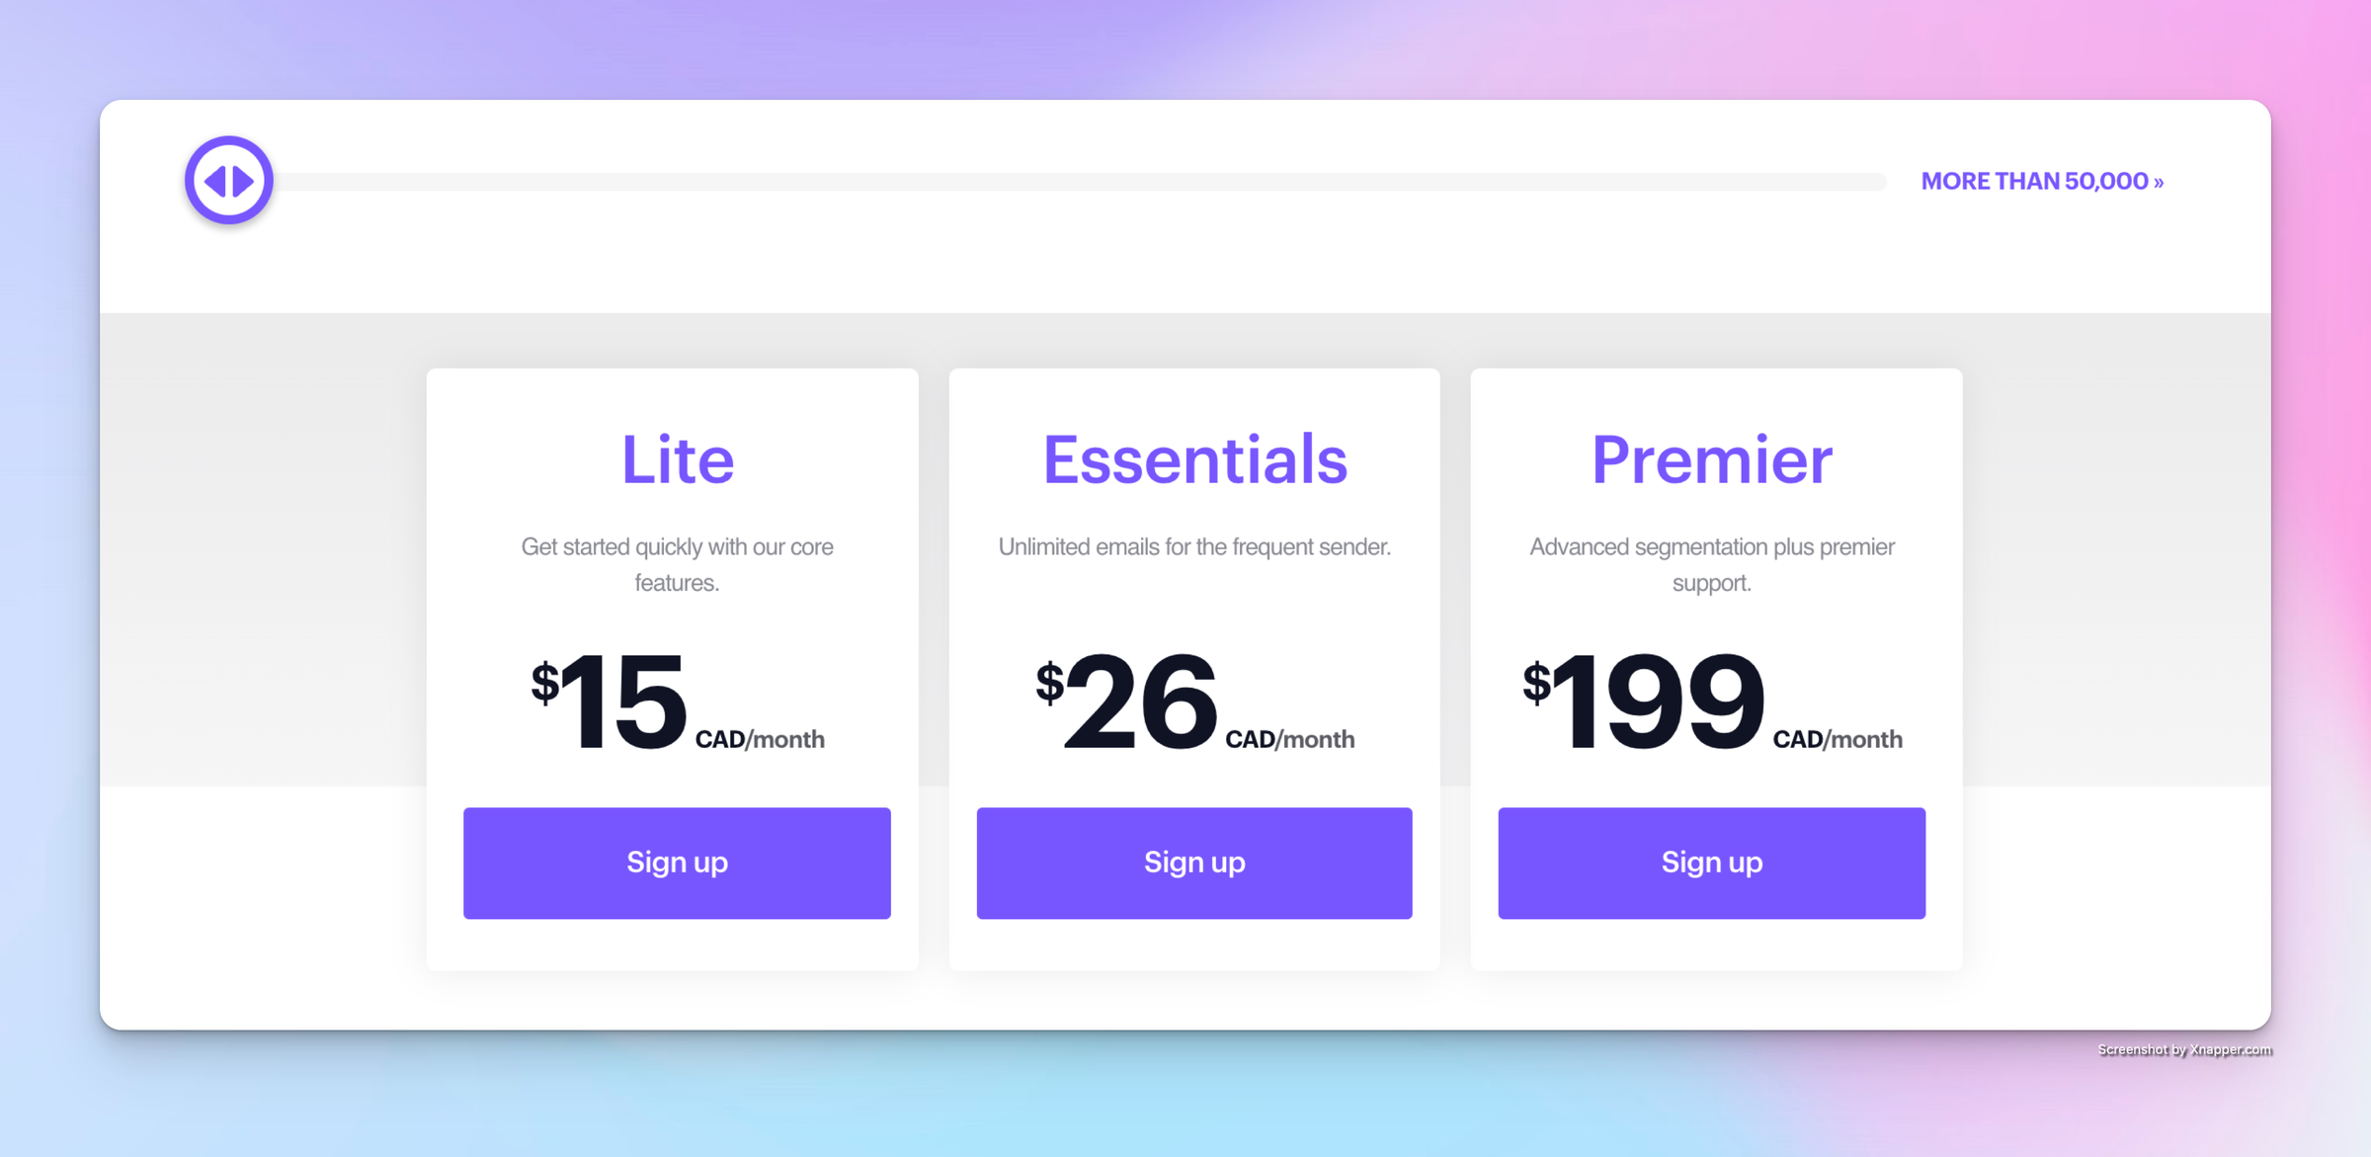The image size is (2371, 1157).
Task: Select the Essentials plan heading
Action: [x=1194, y=460]
